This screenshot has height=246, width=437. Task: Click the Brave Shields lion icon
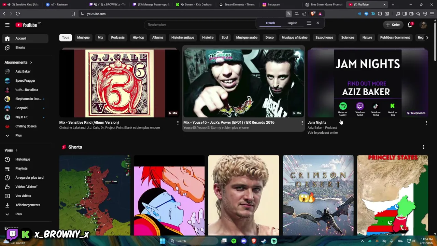(312, 14)
